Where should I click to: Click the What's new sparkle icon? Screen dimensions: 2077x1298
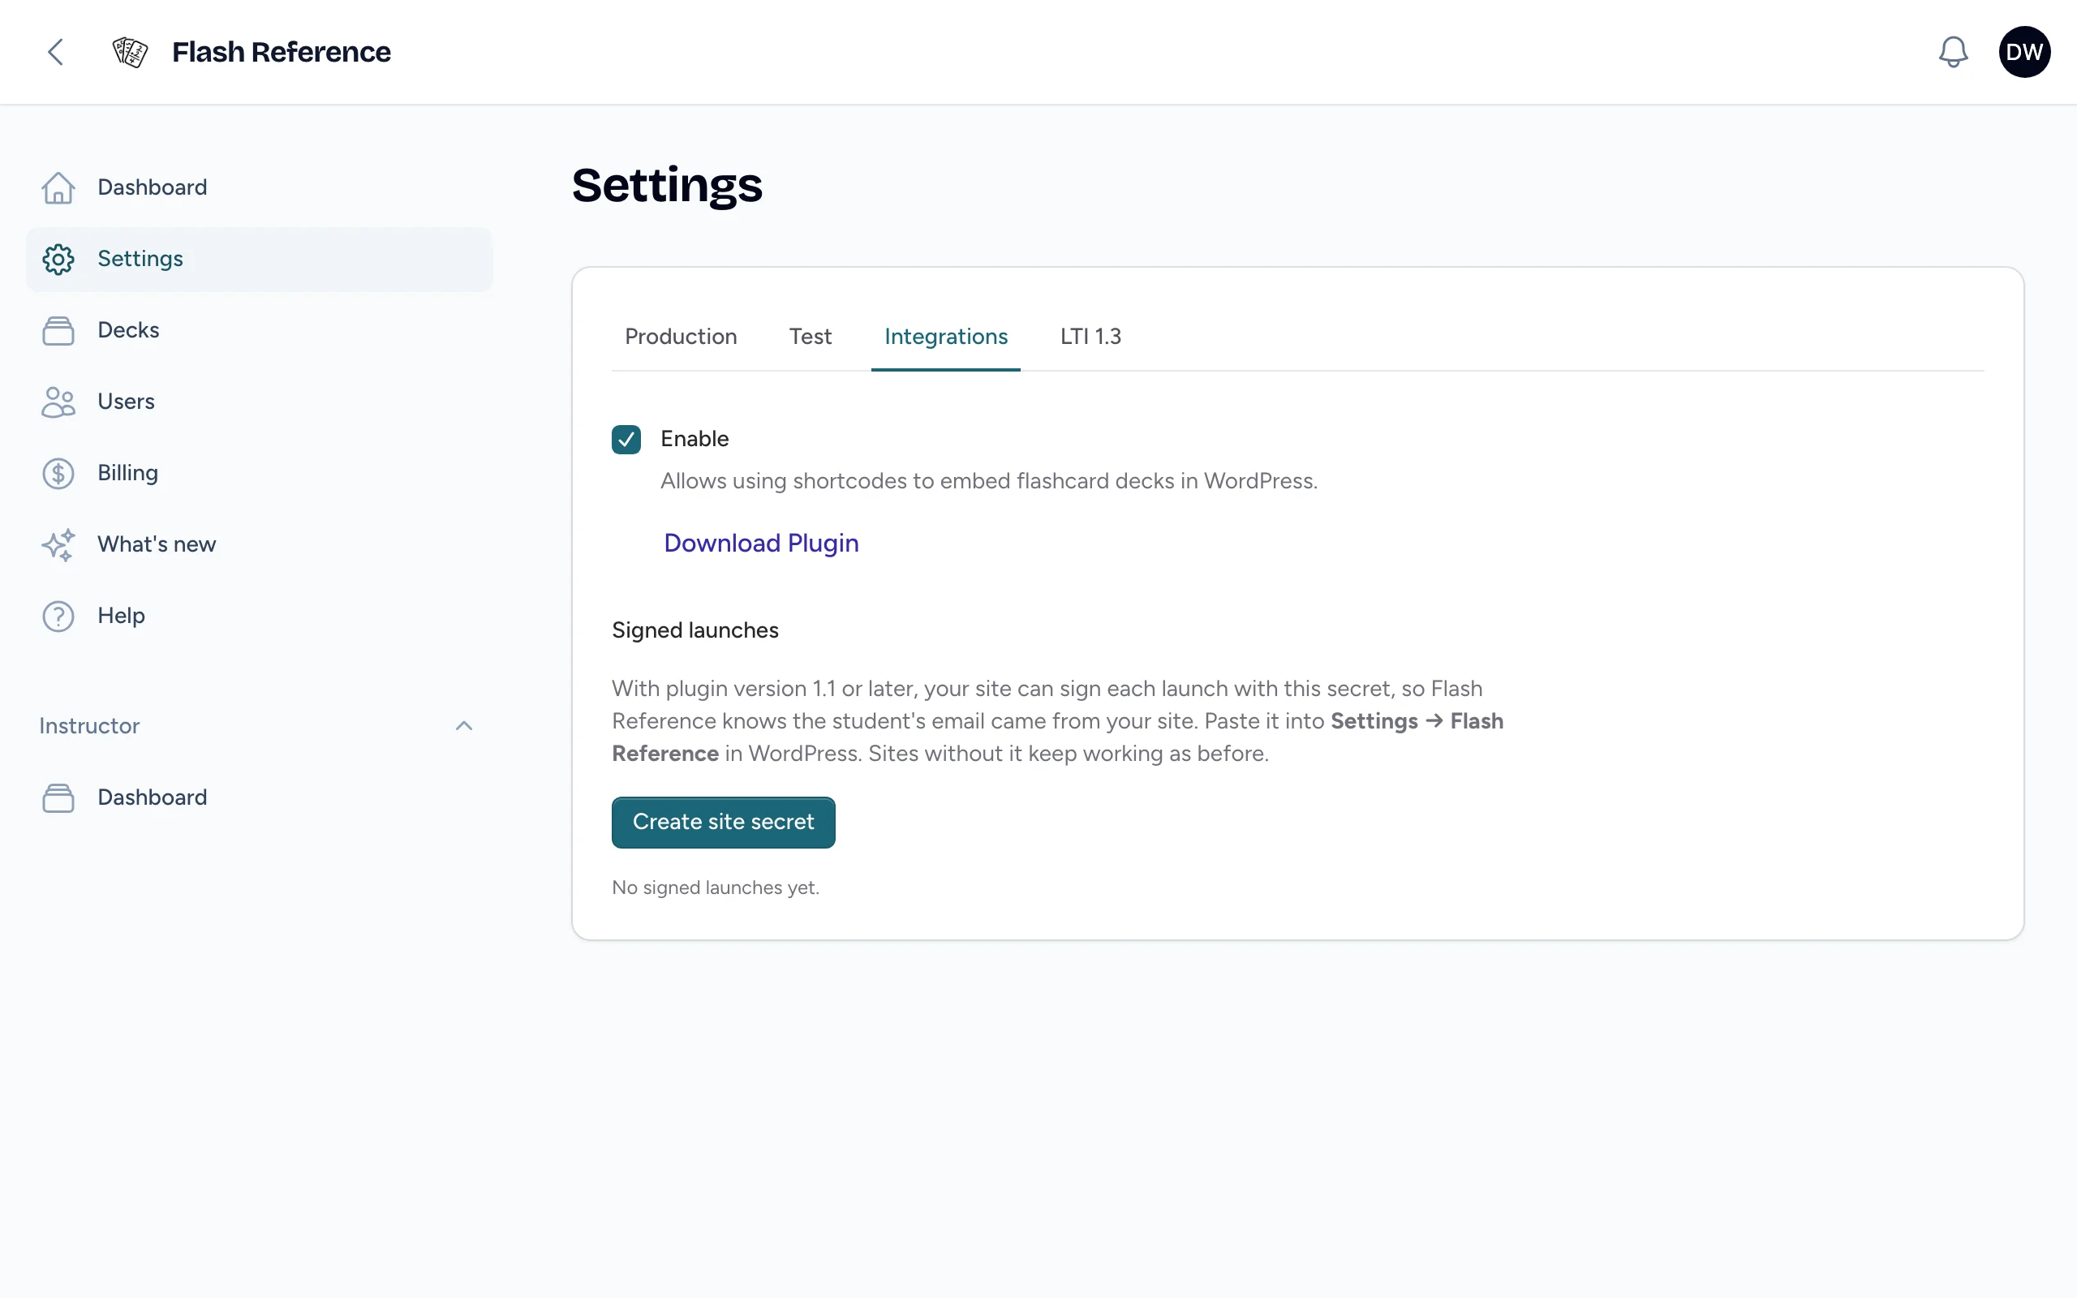58,544
